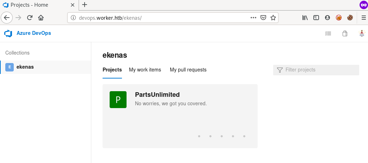Viewport: 368px width, 163px height.
Task: Open the page actions three-dot menu
Action: [x=253, y=18]
